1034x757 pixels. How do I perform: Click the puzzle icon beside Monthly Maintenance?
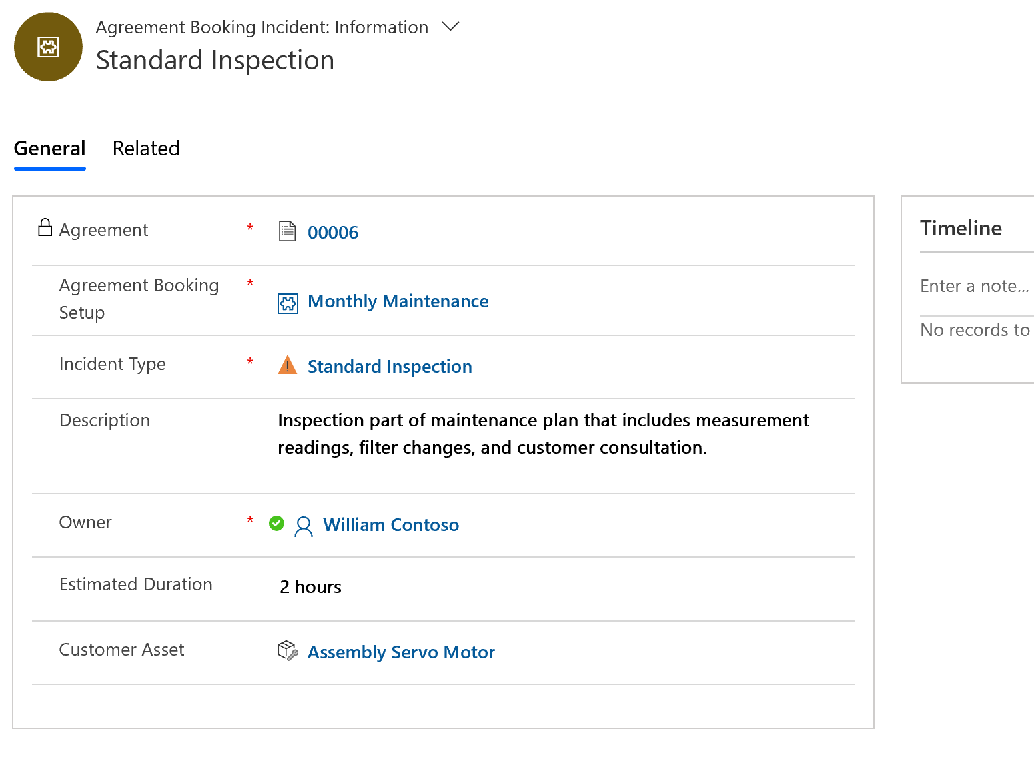(x=288, y=303)
